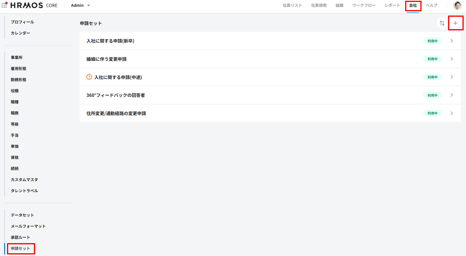Screen dimensions: 466x256
Task: Click the plus icon to add application set
Action: tap(455, 23)
